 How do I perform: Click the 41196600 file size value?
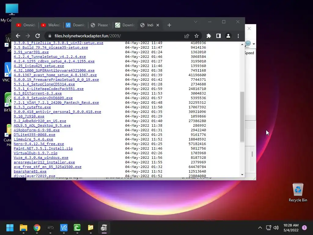tap(197, 75)
